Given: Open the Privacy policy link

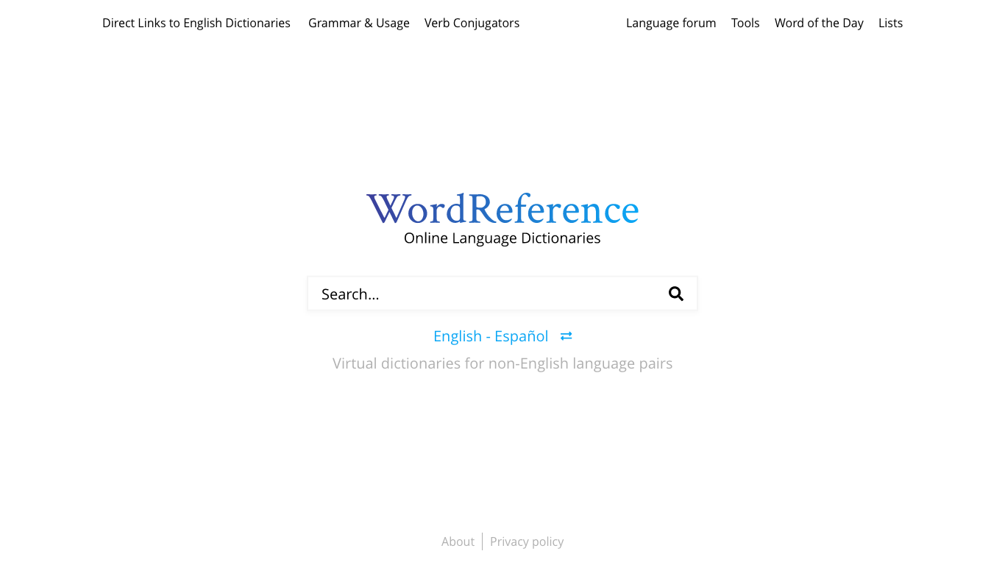Looking at the screenshot, I should pyautogui.click(x=527, y=541).
